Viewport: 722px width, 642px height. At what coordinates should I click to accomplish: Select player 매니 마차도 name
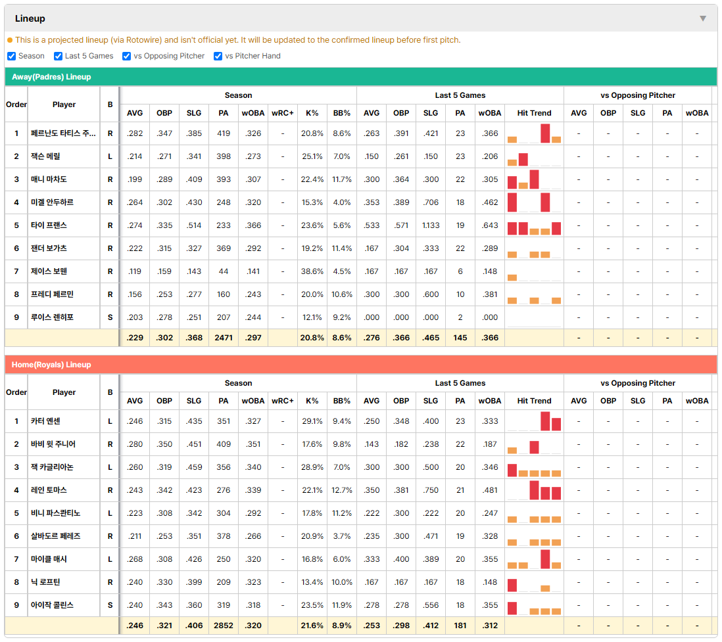pyautogui.click(x=49, y=179)
